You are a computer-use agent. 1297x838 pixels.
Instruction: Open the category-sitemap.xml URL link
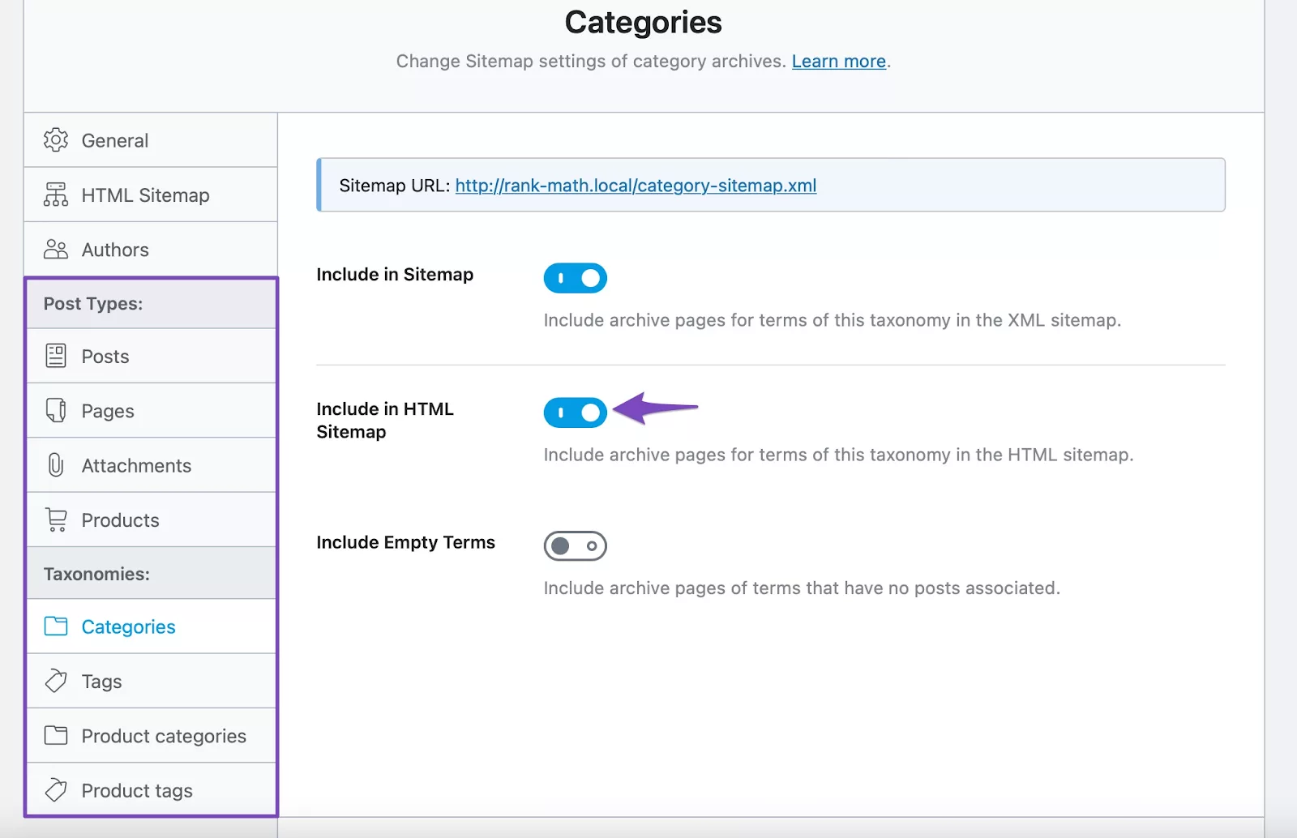(636, 186)
